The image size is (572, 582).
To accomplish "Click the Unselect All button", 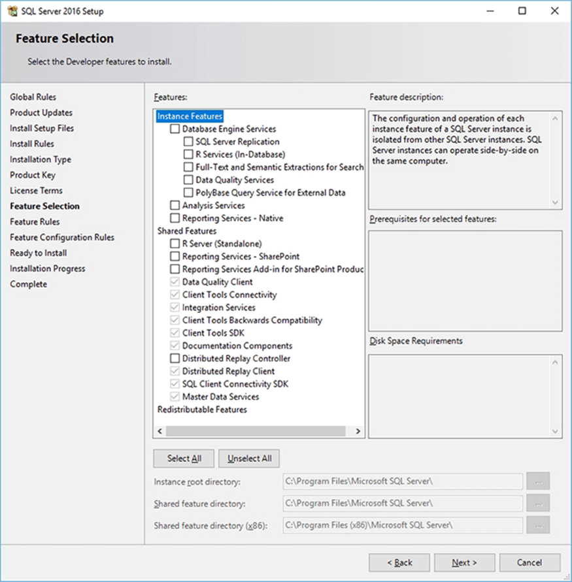I will point(249,459).
